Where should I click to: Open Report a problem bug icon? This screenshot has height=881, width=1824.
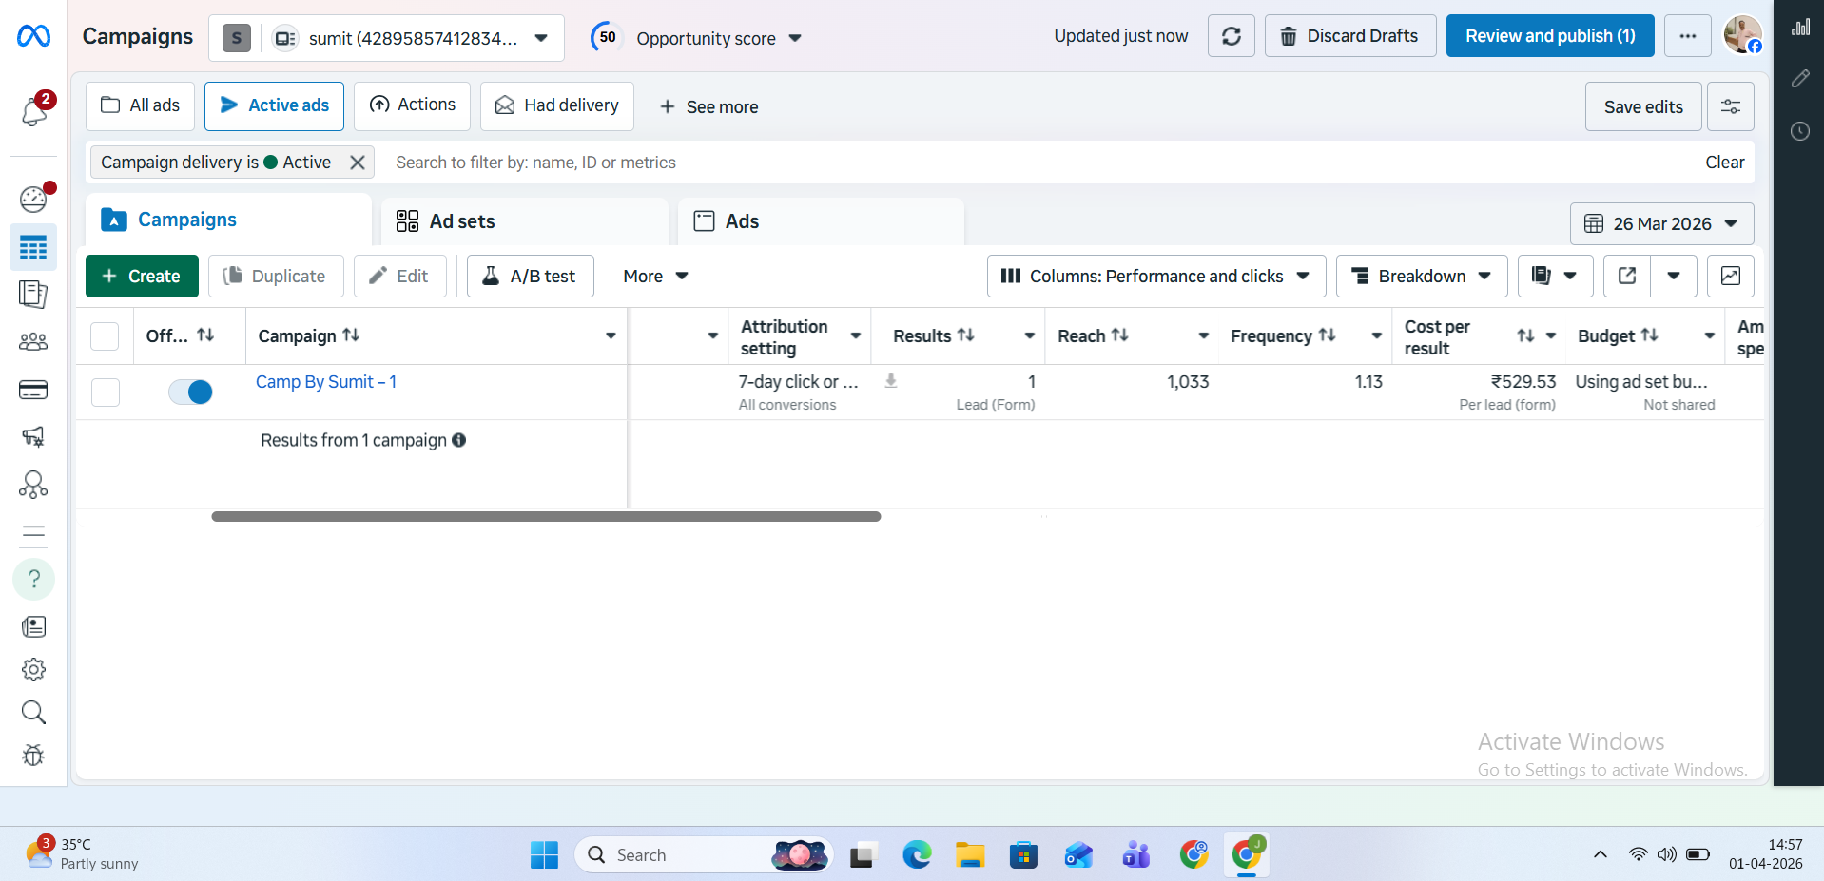coord(33,756)
